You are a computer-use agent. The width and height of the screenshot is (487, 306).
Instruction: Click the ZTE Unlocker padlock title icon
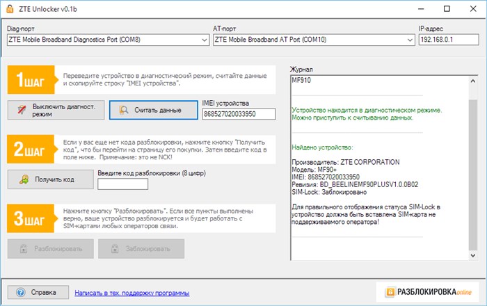point(10,8)
